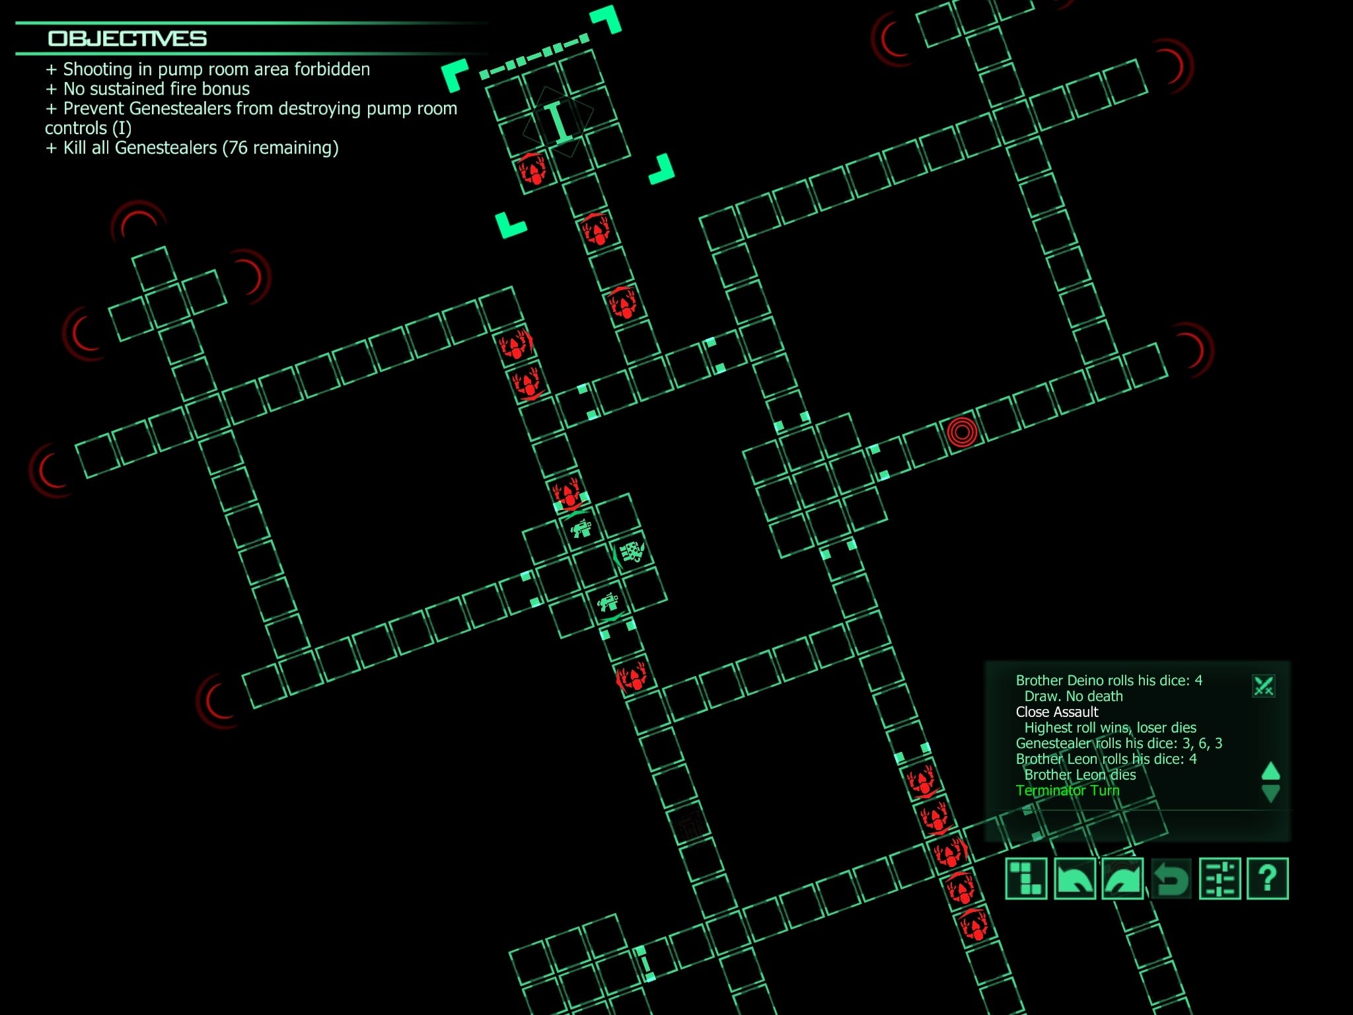Select the pump room controls marker I

coord(558,122)
